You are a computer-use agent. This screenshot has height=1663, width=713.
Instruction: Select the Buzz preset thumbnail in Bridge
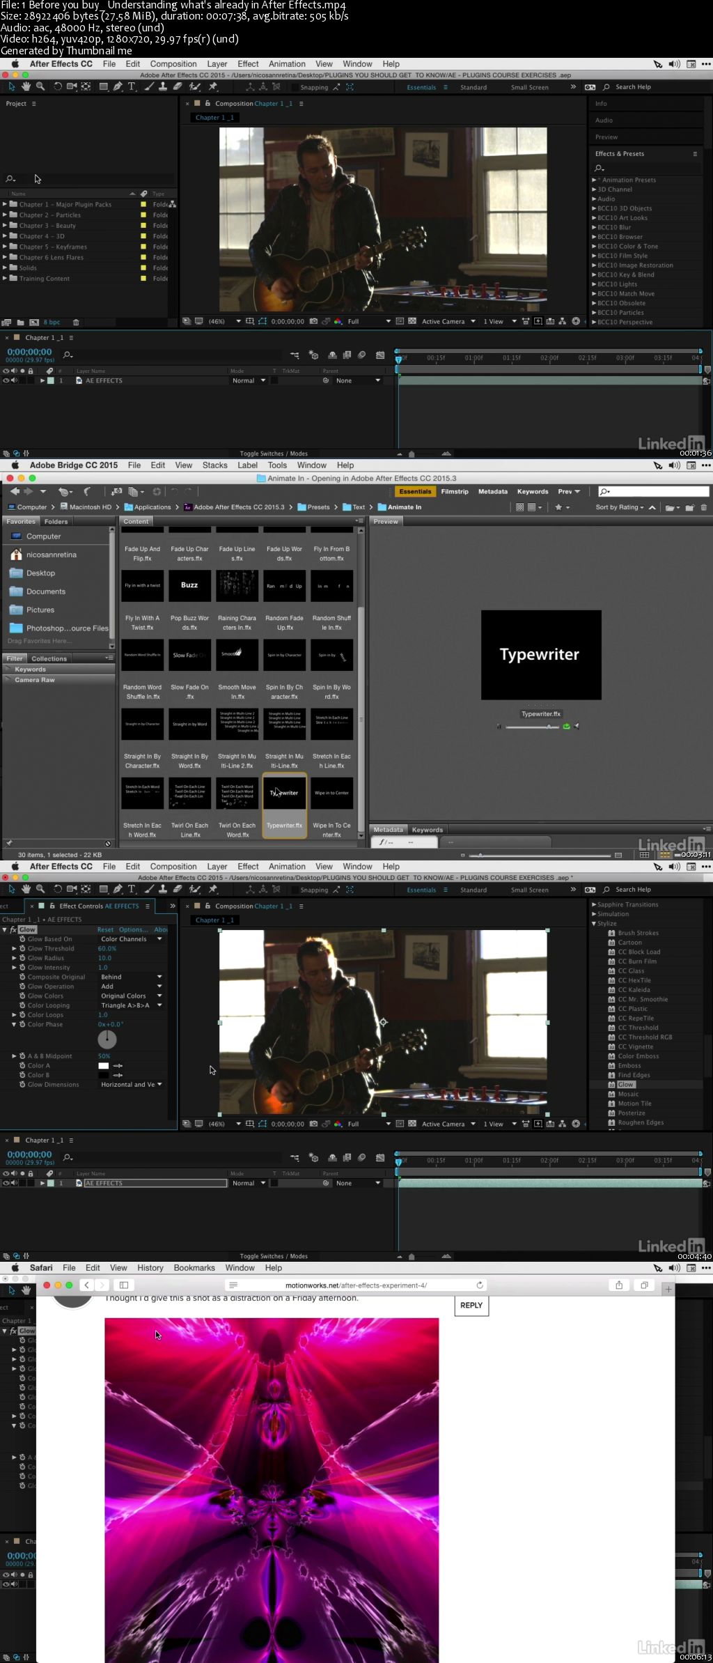[189, 586]
